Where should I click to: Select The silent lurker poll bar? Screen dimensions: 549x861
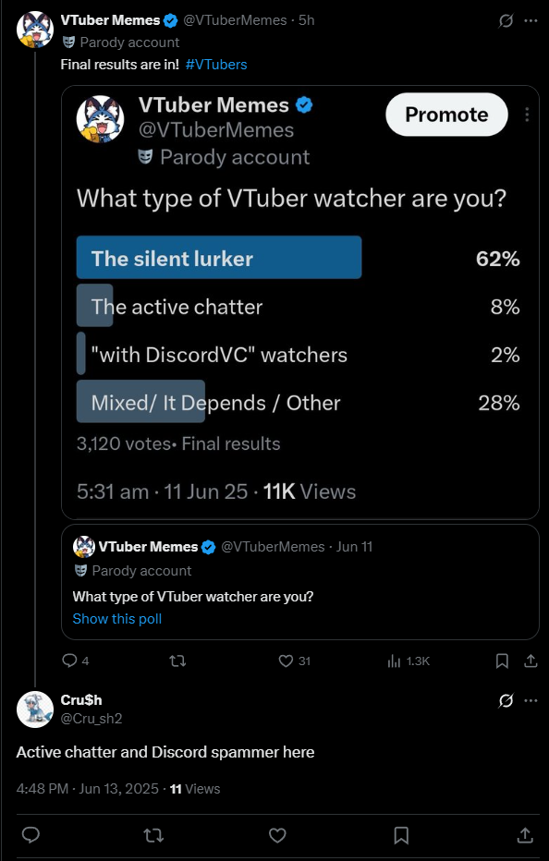coord(219,257)
